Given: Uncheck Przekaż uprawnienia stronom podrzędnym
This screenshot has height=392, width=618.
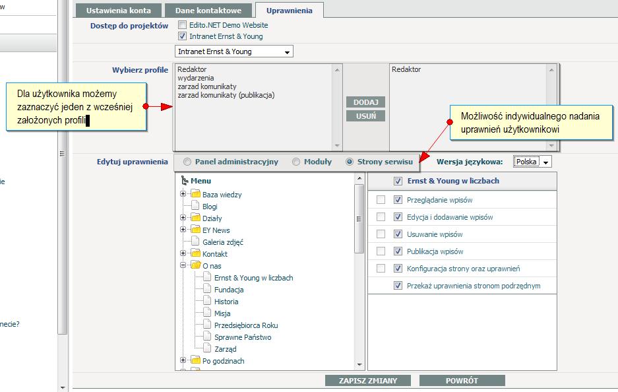Looking at the screenshot, I should tap(398, 286).
